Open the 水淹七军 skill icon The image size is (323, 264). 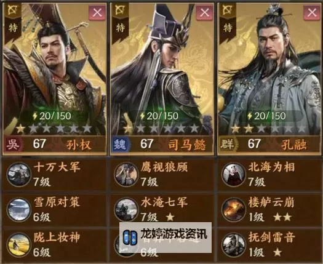point(126,210)
